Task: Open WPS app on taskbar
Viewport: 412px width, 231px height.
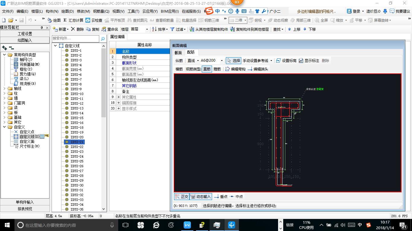Action: 187,225
